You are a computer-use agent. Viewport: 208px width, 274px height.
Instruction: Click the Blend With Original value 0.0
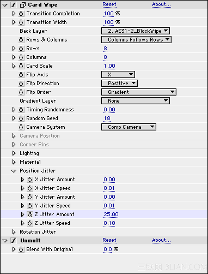click(x=108, y=249)
